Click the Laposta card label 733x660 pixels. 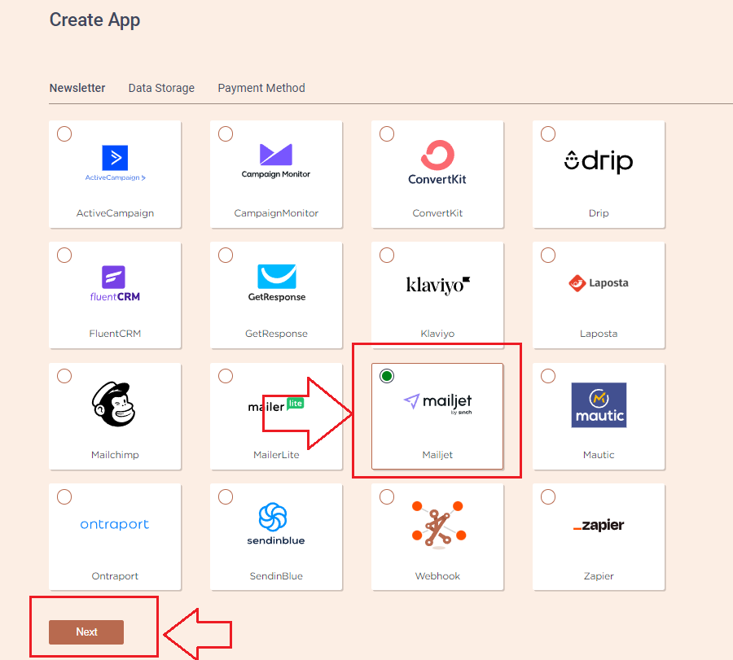coord(599,334)
